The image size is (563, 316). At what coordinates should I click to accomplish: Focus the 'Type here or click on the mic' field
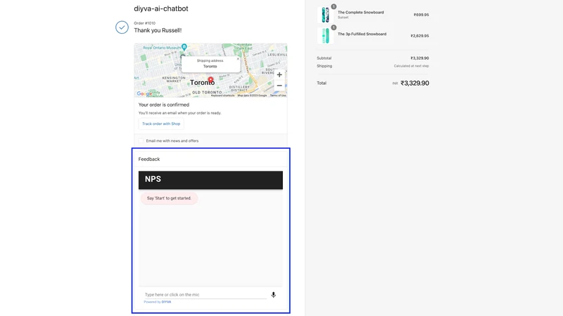[x=205, y=294]
